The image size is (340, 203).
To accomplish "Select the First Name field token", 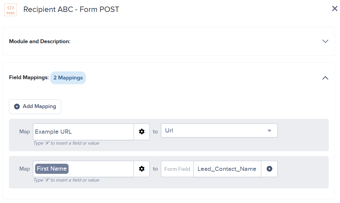I will tap(52, 169).
